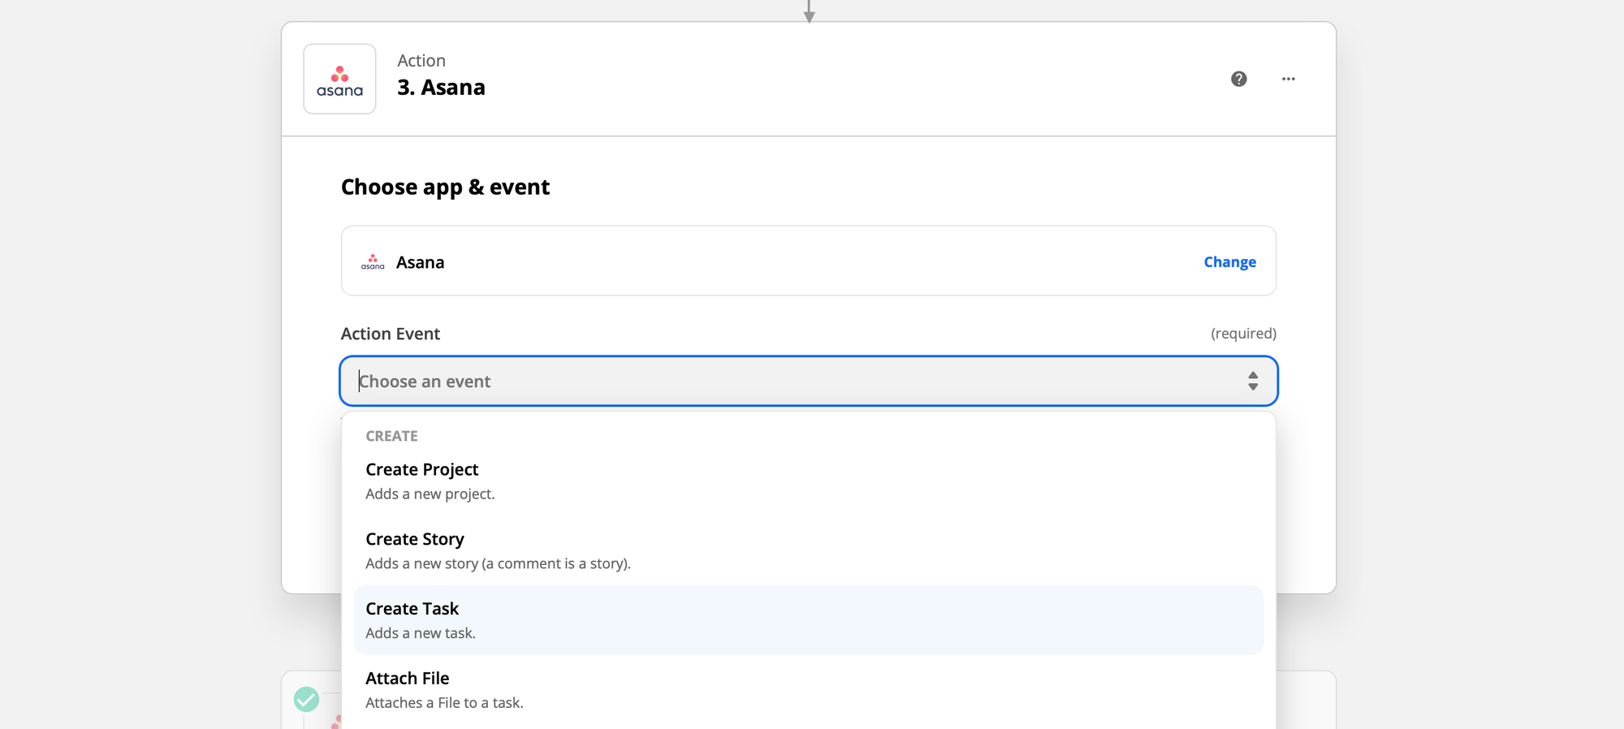Viewport: 1624px width, 729px height.
Task: Click the CREATE section header
Action: pos(391,436)
